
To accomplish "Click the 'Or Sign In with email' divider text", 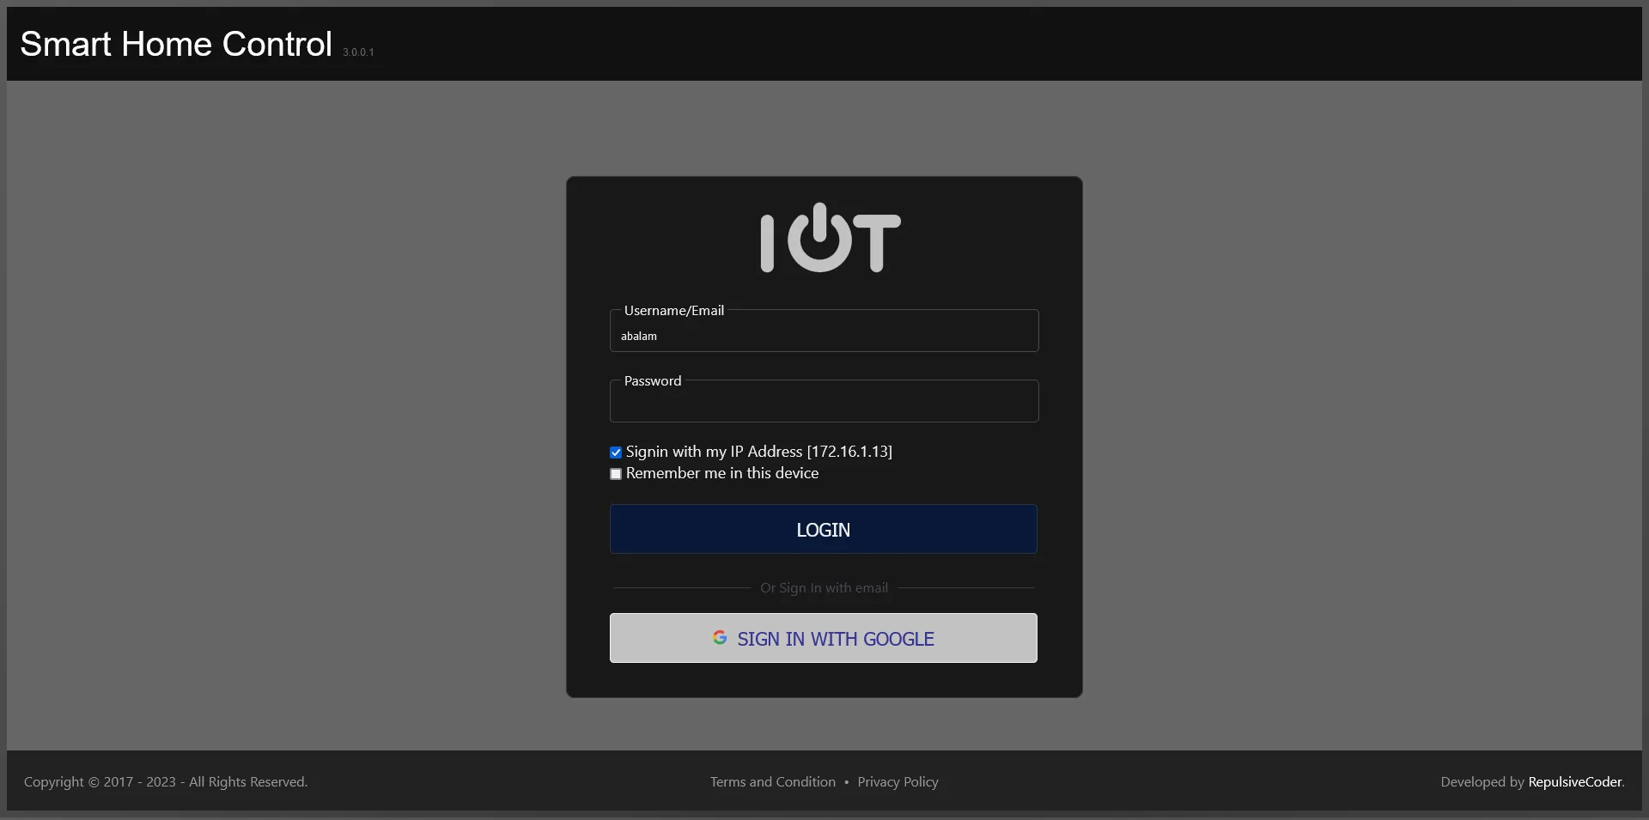I will pyautogui.click(x=824, y=588).
